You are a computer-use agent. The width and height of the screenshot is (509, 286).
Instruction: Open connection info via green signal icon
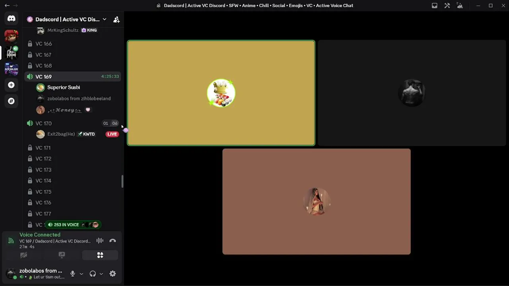coord(11,241)
